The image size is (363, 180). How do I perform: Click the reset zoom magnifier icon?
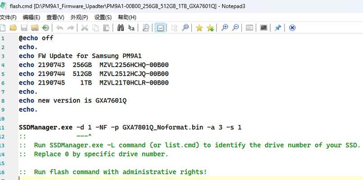point(185,28)
